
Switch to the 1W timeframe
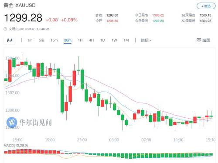click(114, 40)
